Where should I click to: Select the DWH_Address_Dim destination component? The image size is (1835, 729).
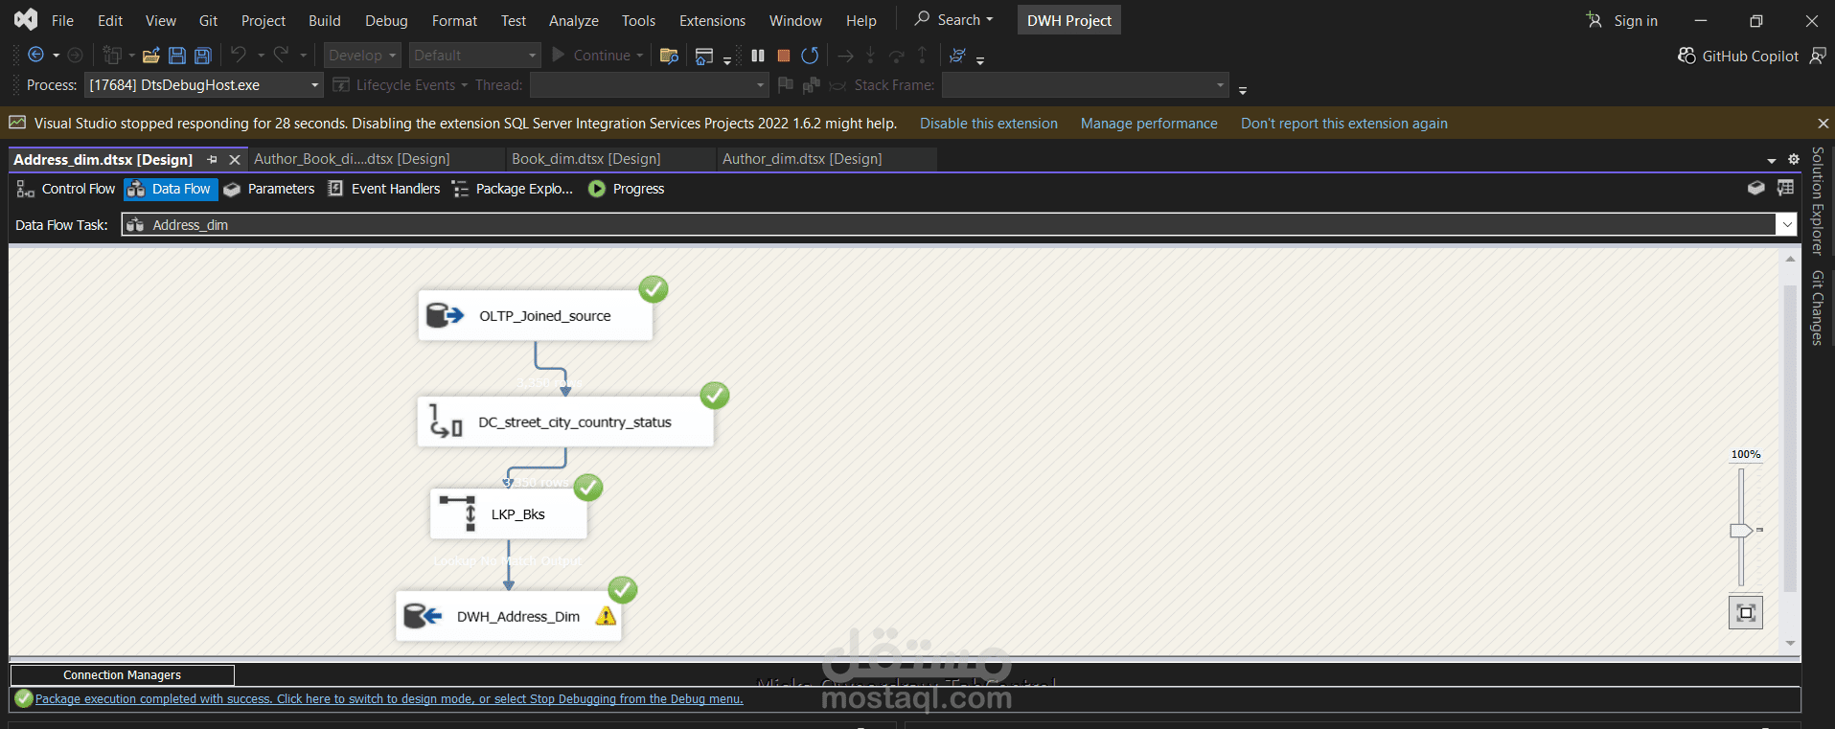click(x=509, y=616)
